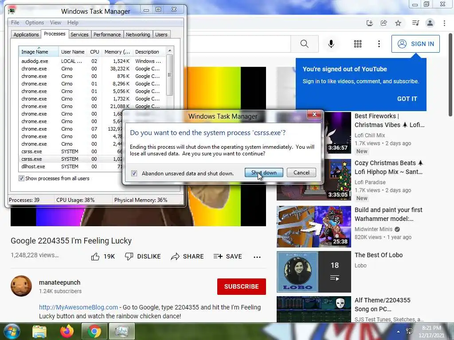Screen dimensions: 454x340
Task: Open the View menu in Task Manager
Action: [55, 23]
